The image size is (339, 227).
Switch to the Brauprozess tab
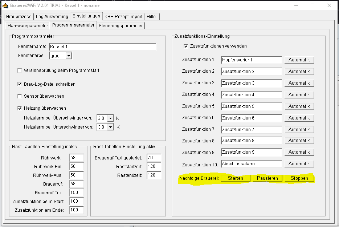pyautogui.click(x=19, y=17)
